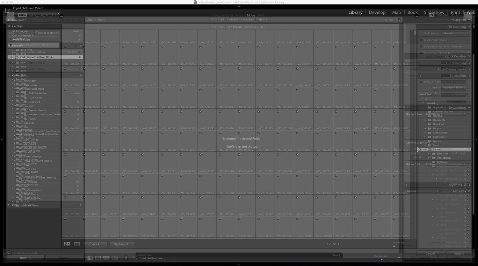
Task: Click the Import button in dialog
Action: point(459,254)
